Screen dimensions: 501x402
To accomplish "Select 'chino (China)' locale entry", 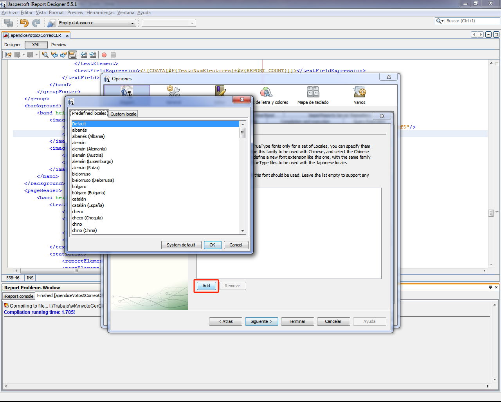I will click(x=155, y=230).
